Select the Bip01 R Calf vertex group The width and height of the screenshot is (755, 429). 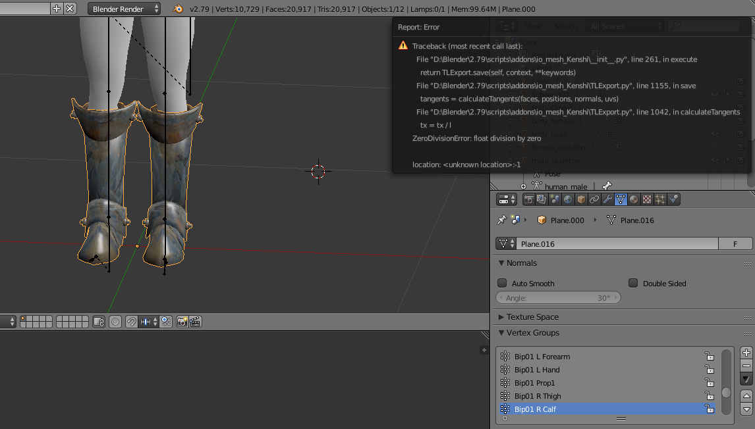607,409
